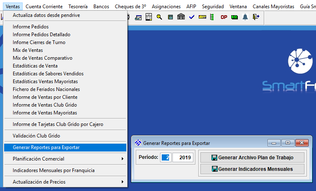Screen dimensions: 316x191
Task: Click the Período month input field
Action: click(x=166, y=157)
